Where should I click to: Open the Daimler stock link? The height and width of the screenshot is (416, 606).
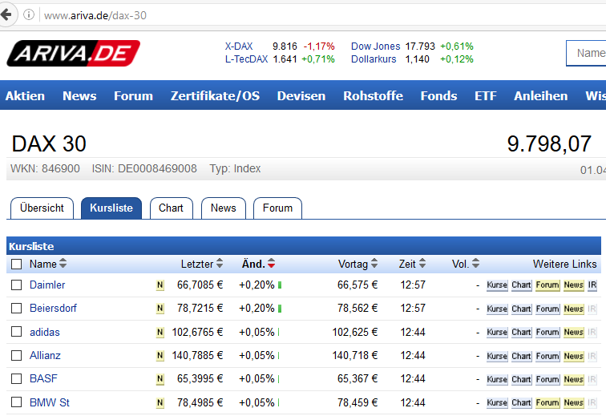[x=47, y=285]
